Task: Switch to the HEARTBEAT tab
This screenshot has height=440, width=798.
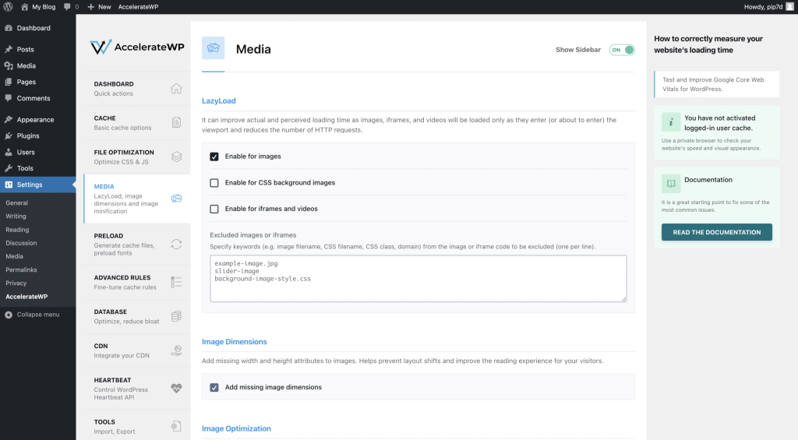Action: pos(137,389)
